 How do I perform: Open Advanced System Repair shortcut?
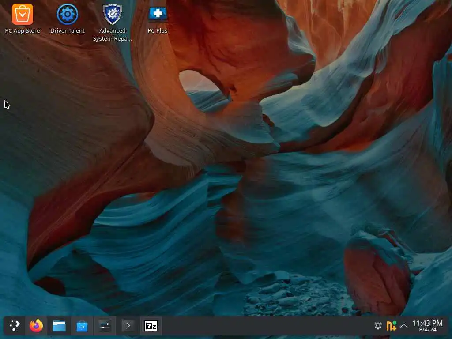(x=113, y=14)
